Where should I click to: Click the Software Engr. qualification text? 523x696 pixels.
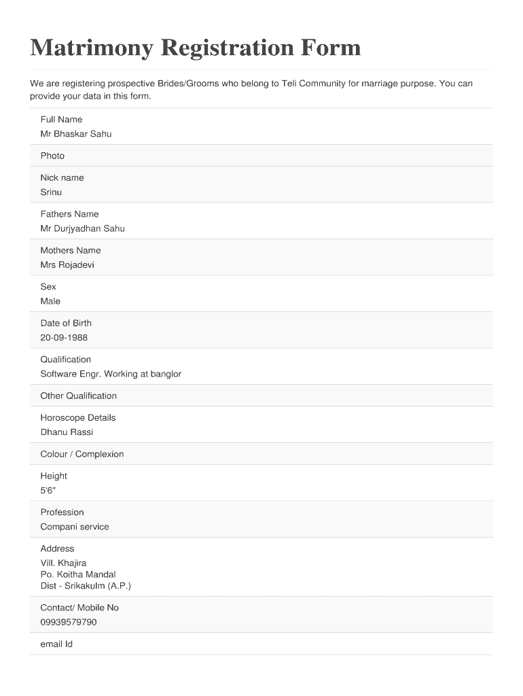tap(111, 374)
